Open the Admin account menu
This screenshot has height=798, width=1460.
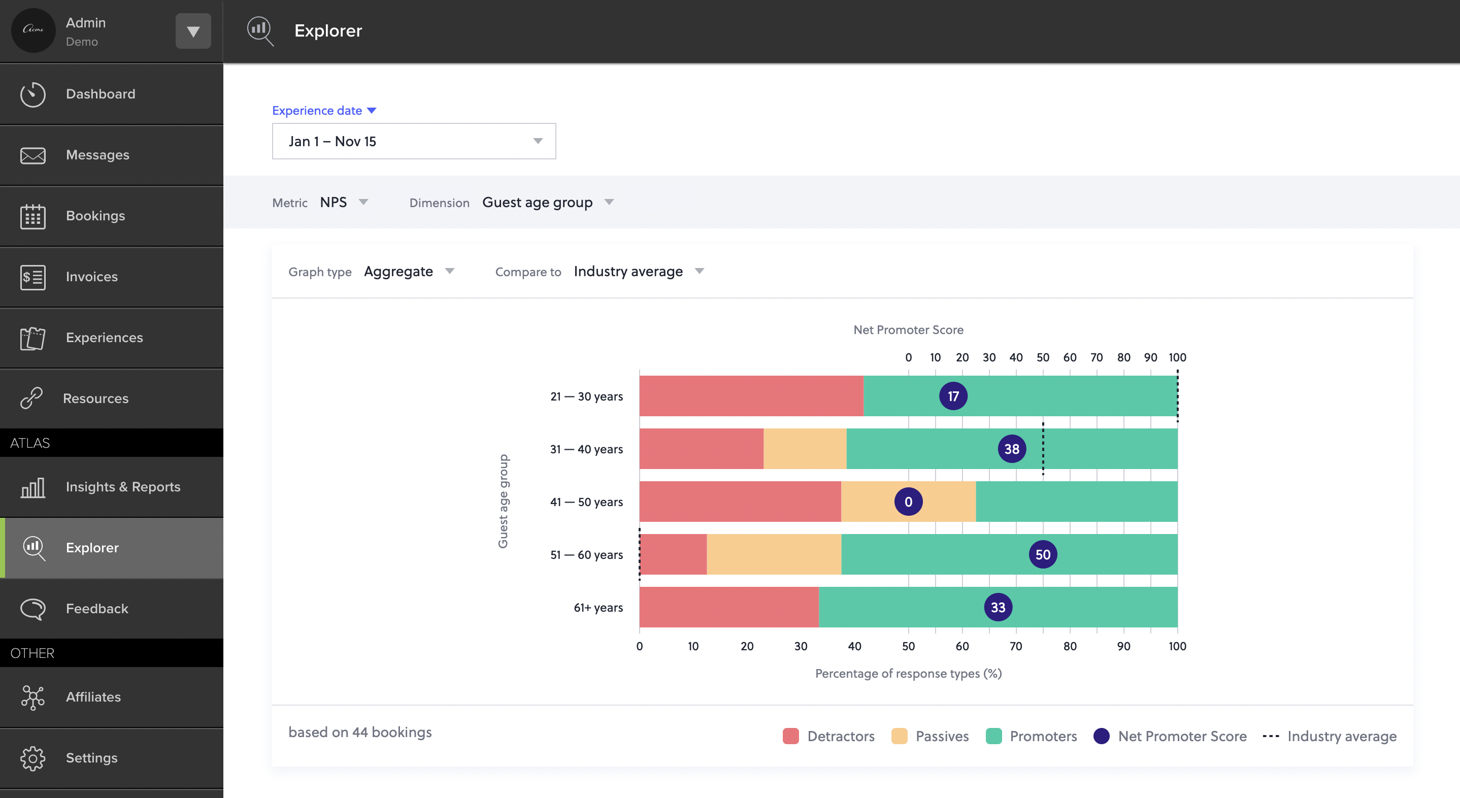click(x=193, y=30)
